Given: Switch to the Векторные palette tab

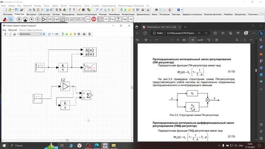Looking at the screenshot, I should tap(31, 14).
